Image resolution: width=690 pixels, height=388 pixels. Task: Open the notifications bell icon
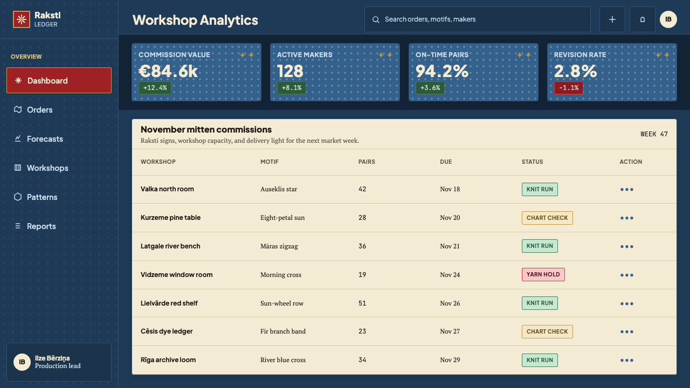[x=643, y=19]
